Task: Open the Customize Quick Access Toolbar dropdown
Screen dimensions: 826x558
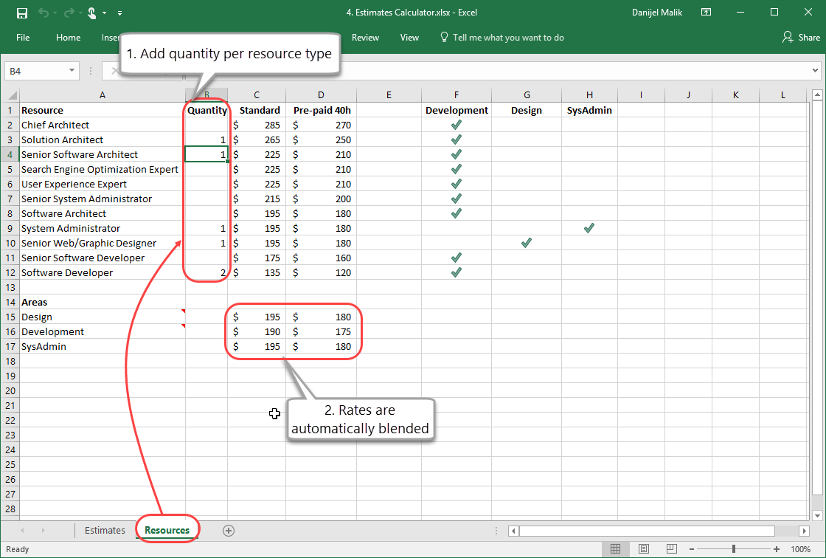Action: click(120, 13)
